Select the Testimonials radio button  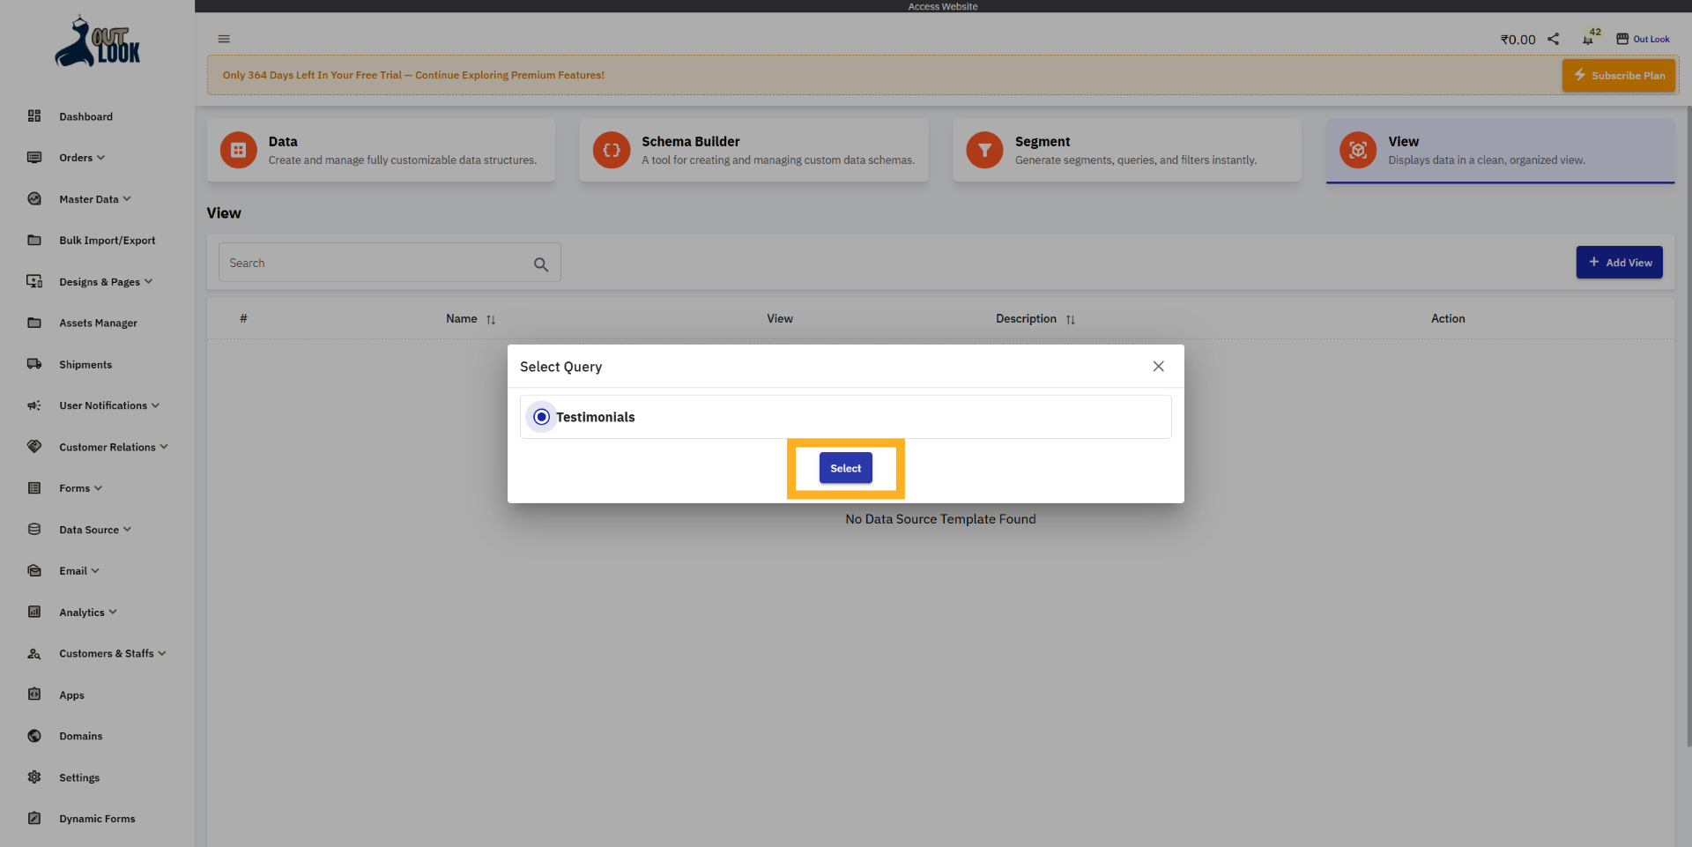click(540, 416)
